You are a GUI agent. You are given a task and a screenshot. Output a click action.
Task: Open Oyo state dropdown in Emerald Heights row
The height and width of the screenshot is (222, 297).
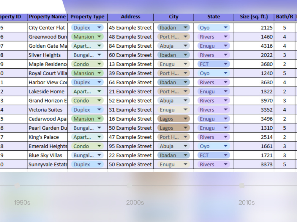pos(214,146)
